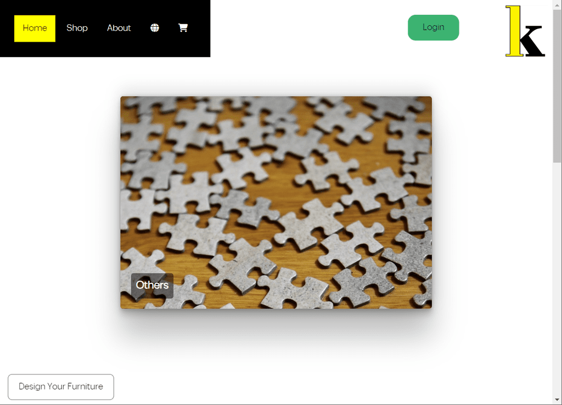Go to the Home nav item
This screenshot has width=562, height=405.
tap(35, 28)
